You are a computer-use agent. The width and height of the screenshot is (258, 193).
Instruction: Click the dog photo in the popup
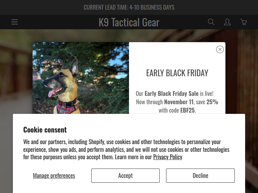pyautogui.click(x=81, y=78)
